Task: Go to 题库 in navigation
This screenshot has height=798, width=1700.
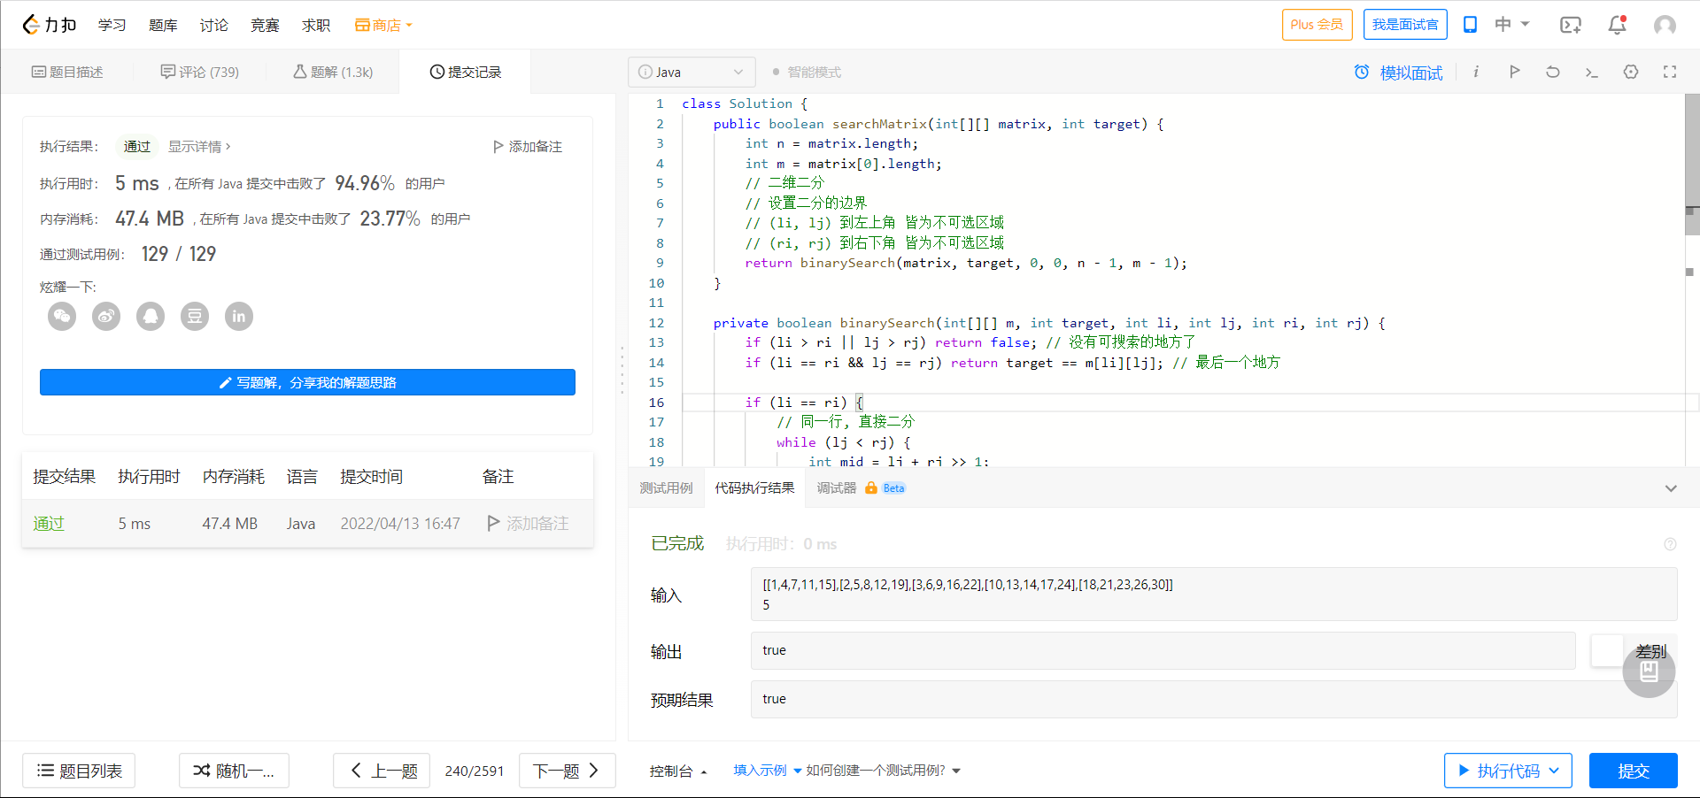Action: (x=163, y=25)
